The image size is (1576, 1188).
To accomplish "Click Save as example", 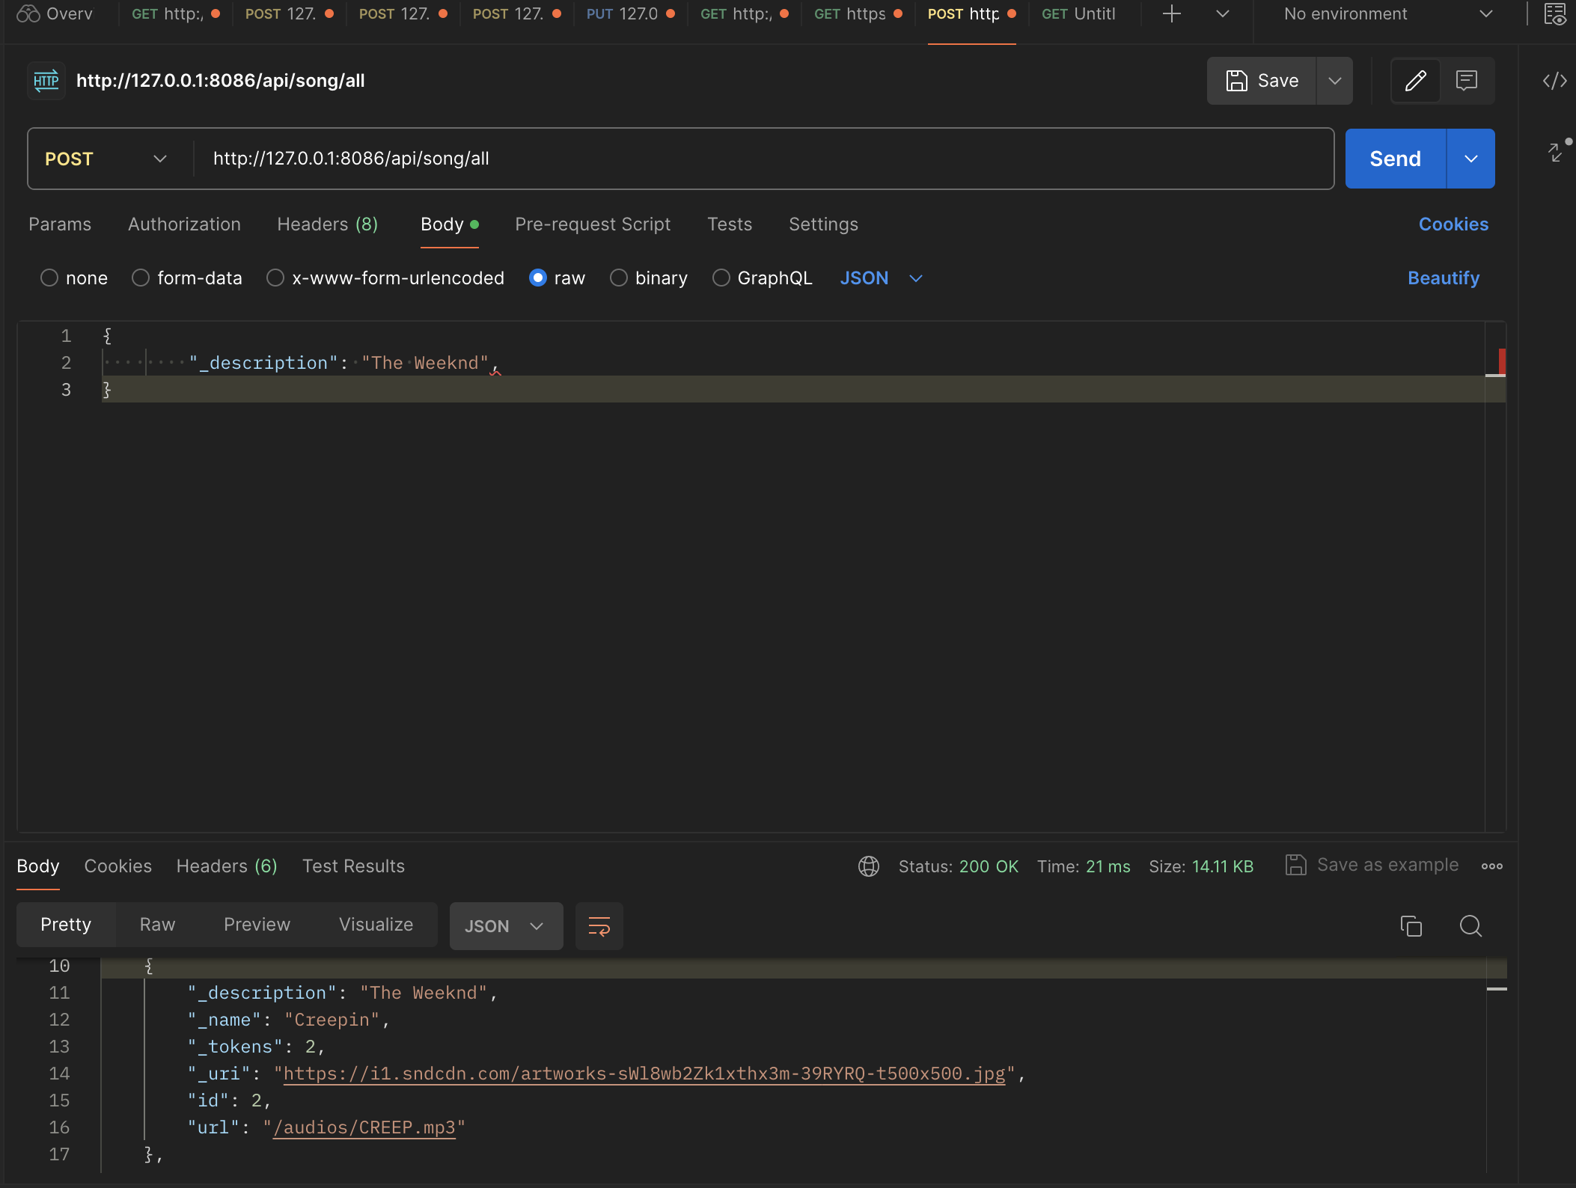I will [x=1372, y=866].
